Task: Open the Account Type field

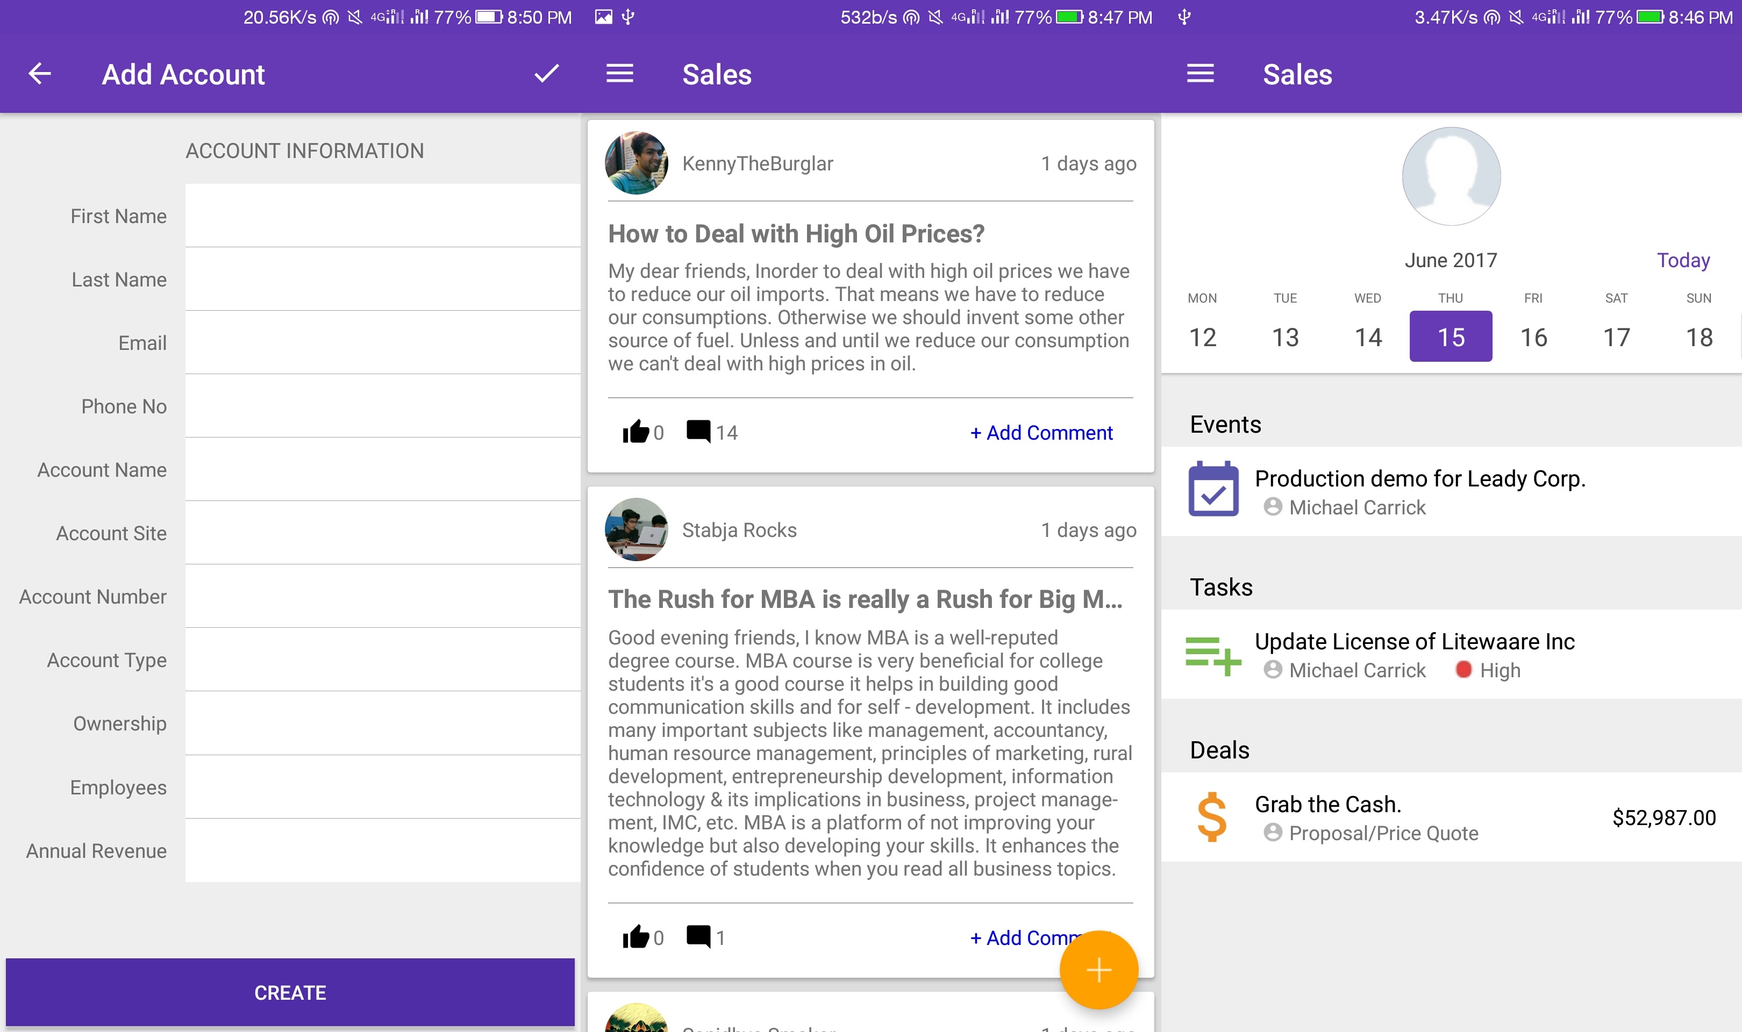Action: [x=382, y=660]
